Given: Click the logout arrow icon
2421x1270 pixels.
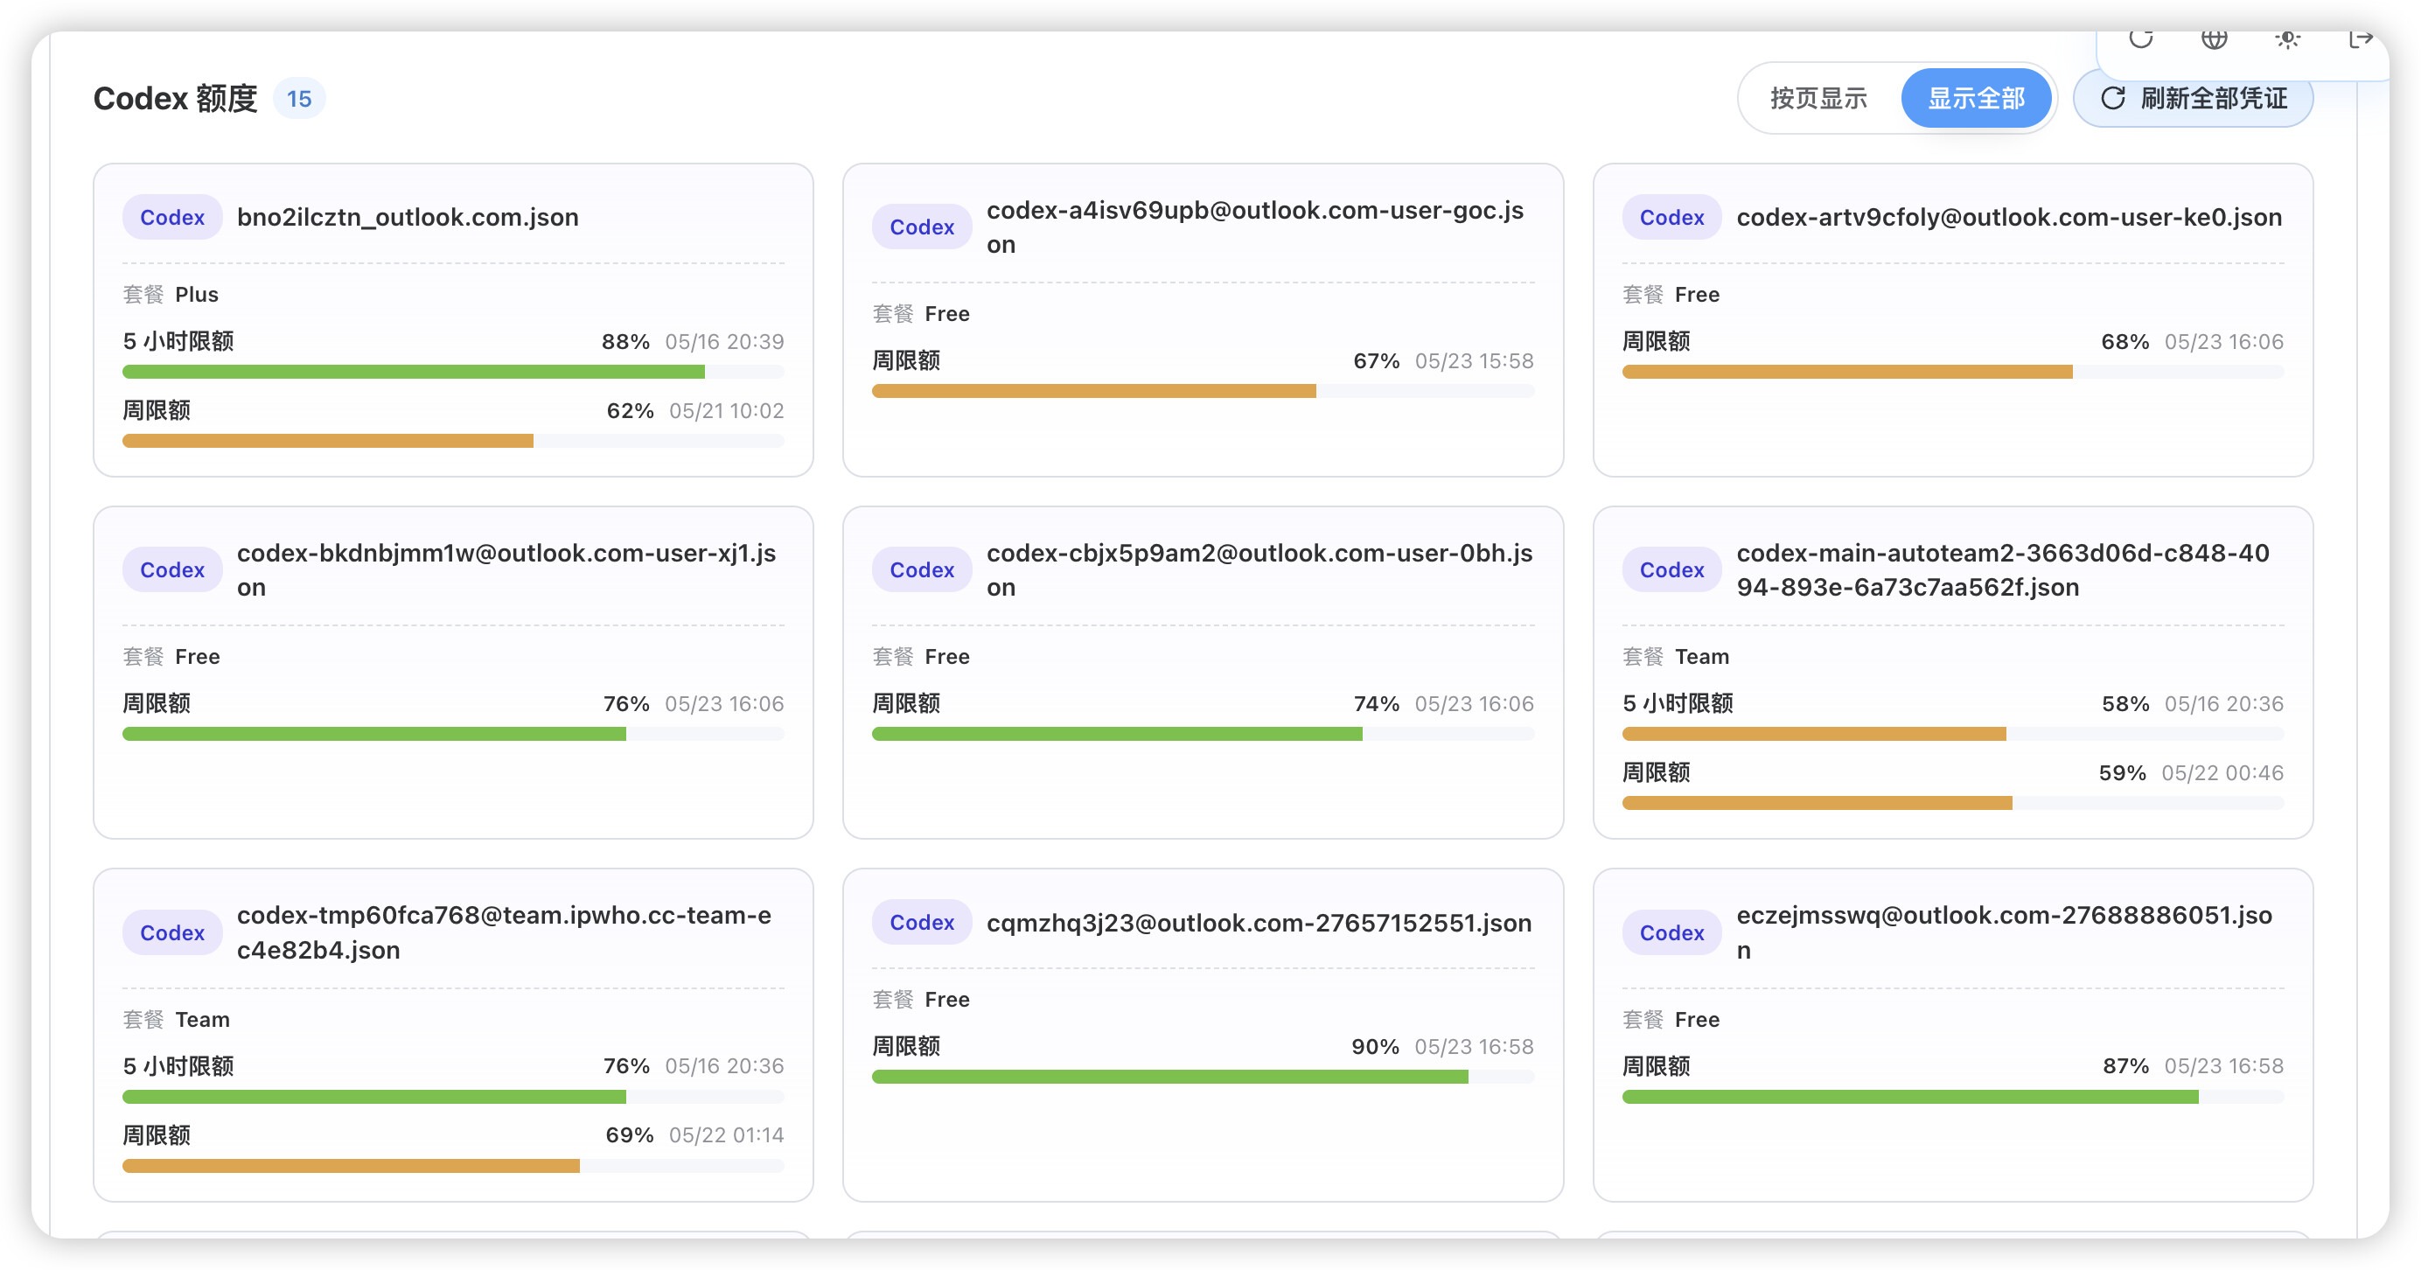Looking at the screenshot, I should click(2361, 38).
